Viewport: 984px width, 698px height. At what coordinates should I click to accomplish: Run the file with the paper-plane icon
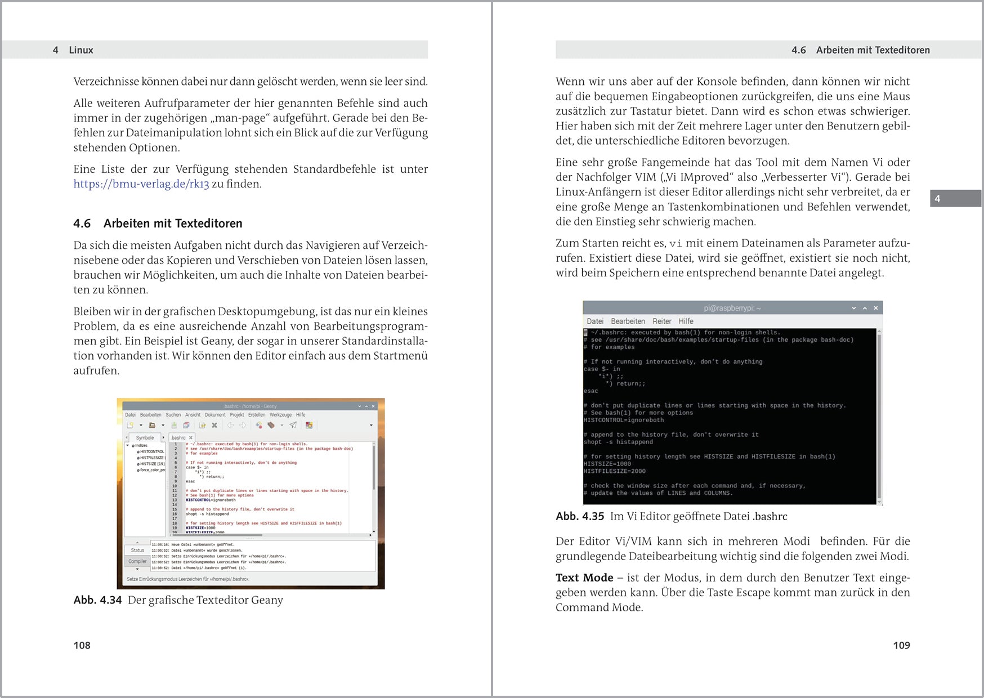click(x=293, y=425)
